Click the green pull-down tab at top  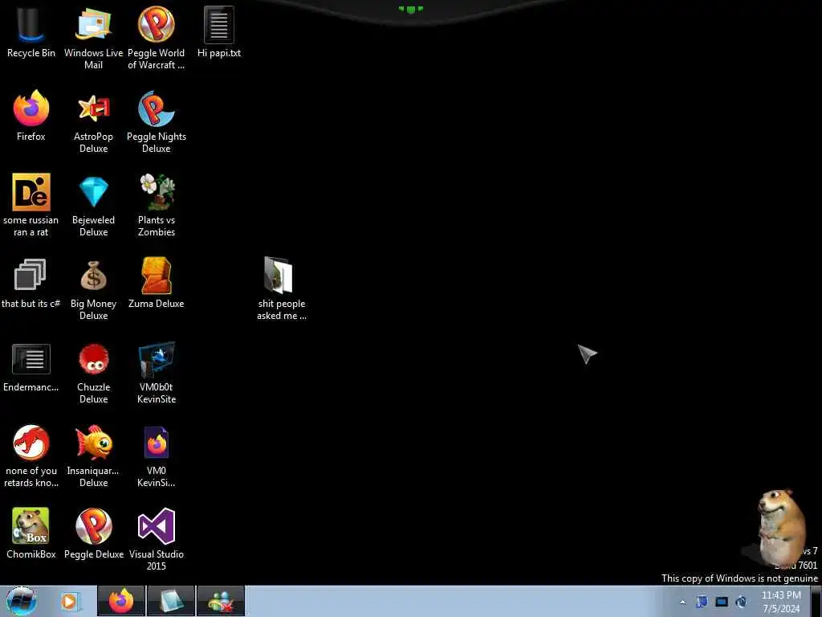(x=410, y=10)
